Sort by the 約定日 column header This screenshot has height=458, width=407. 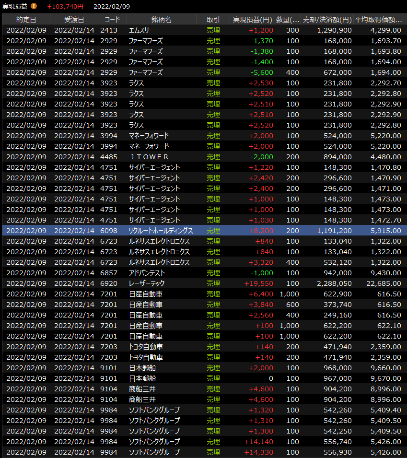click(x=26, y=20)
